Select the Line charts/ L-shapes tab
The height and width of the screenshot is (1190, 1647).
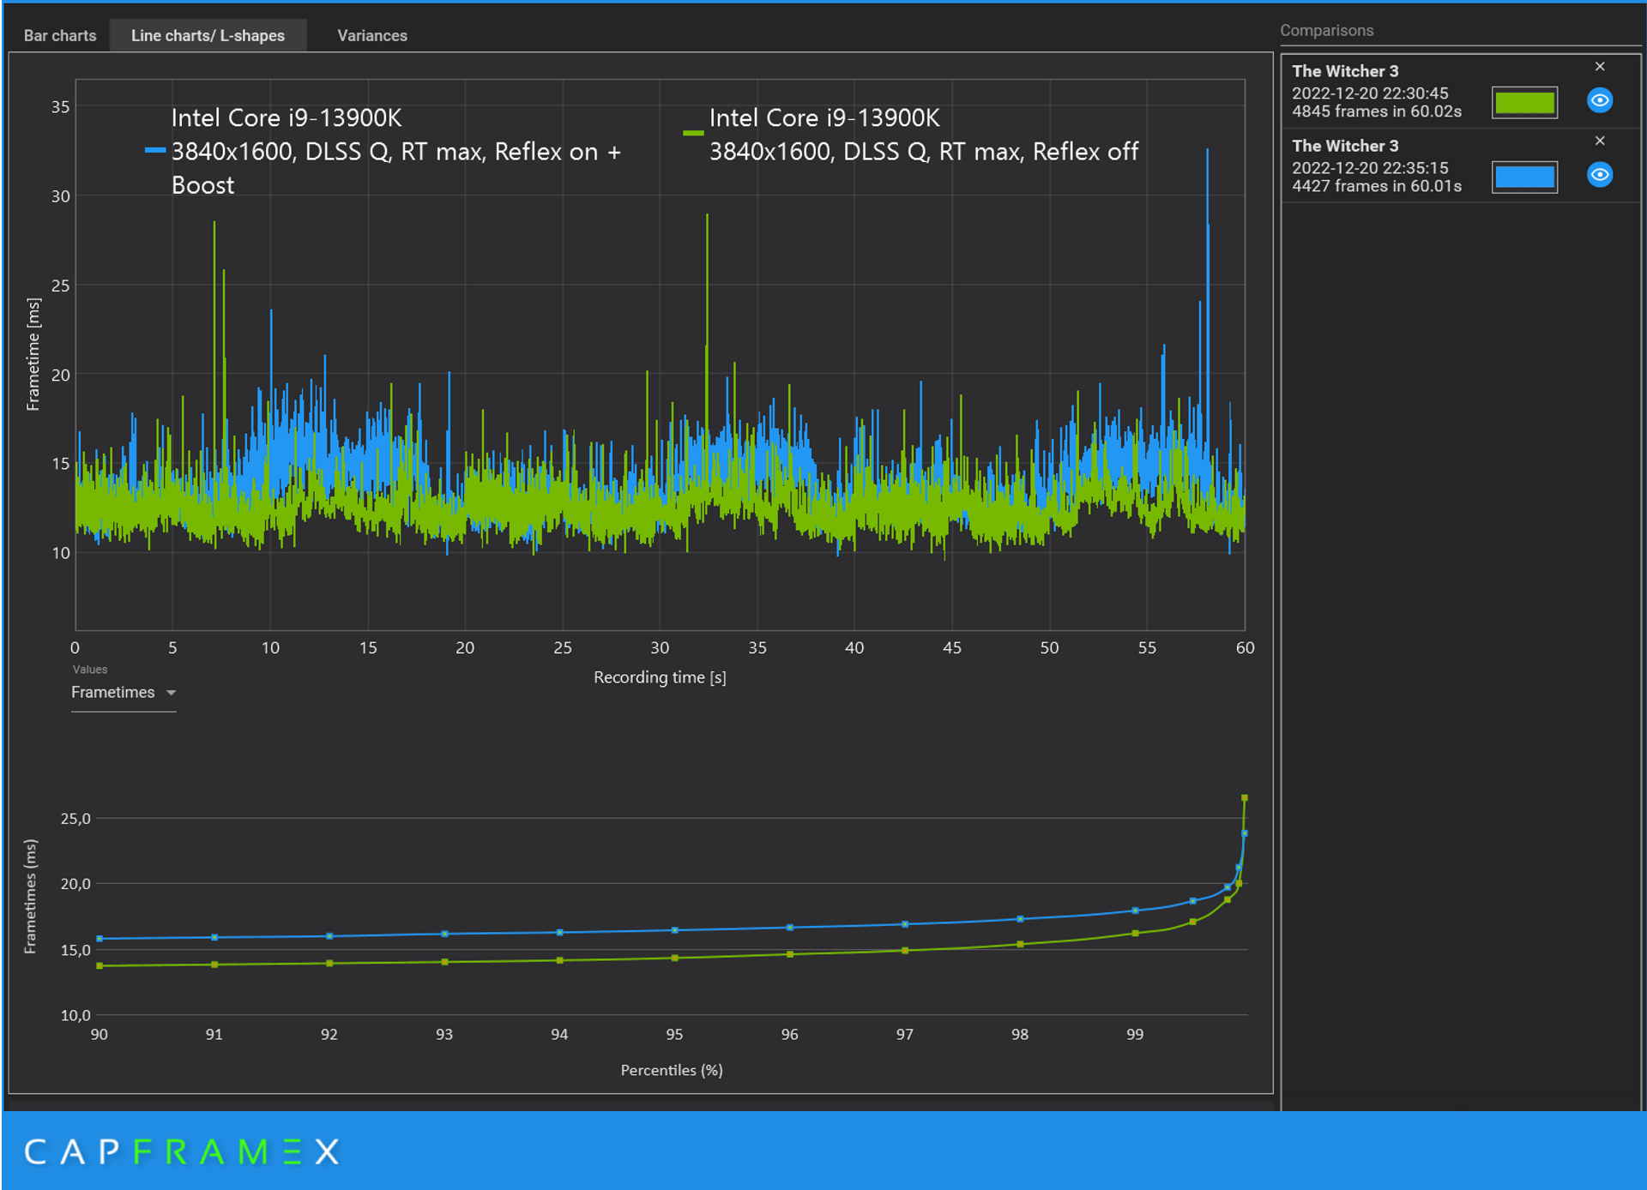tap(208, 35)
